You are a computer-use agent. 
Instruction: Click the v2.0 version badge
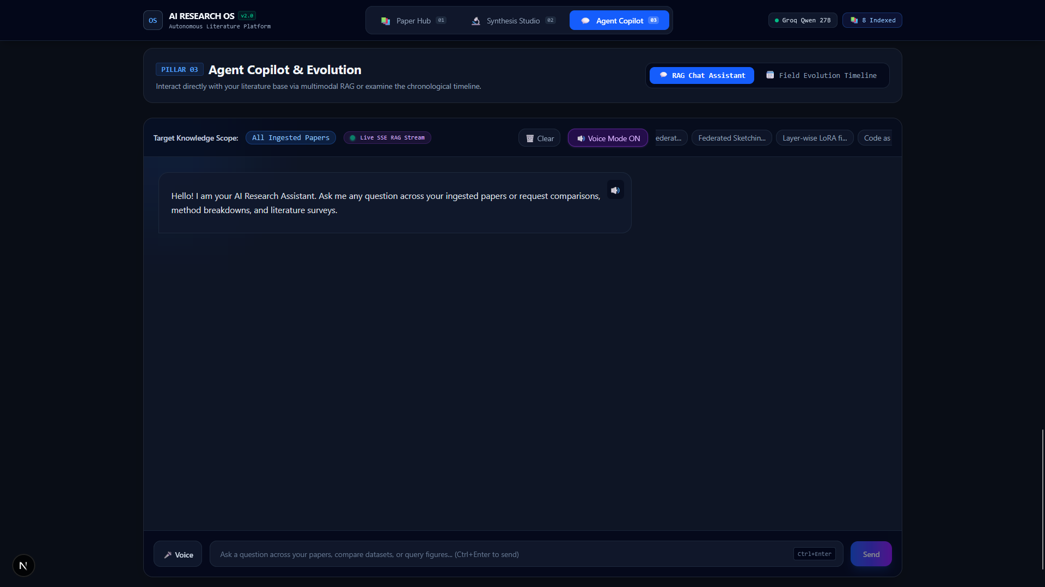pyautogui.click(x=247, y=16)
